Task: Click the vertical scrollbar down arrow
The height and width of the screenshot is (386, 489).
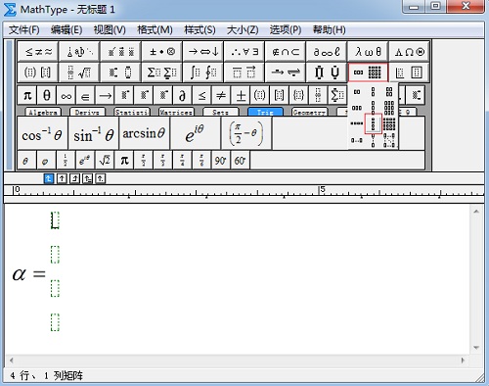Action: click(x=476, y=348)
